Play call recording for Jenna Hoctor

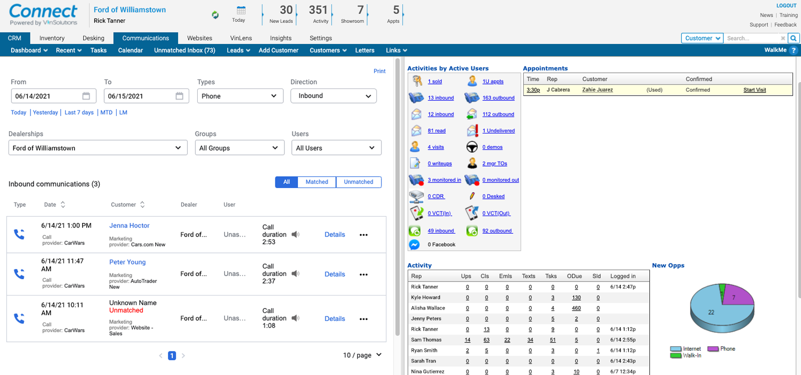click(x=295, y=234)
